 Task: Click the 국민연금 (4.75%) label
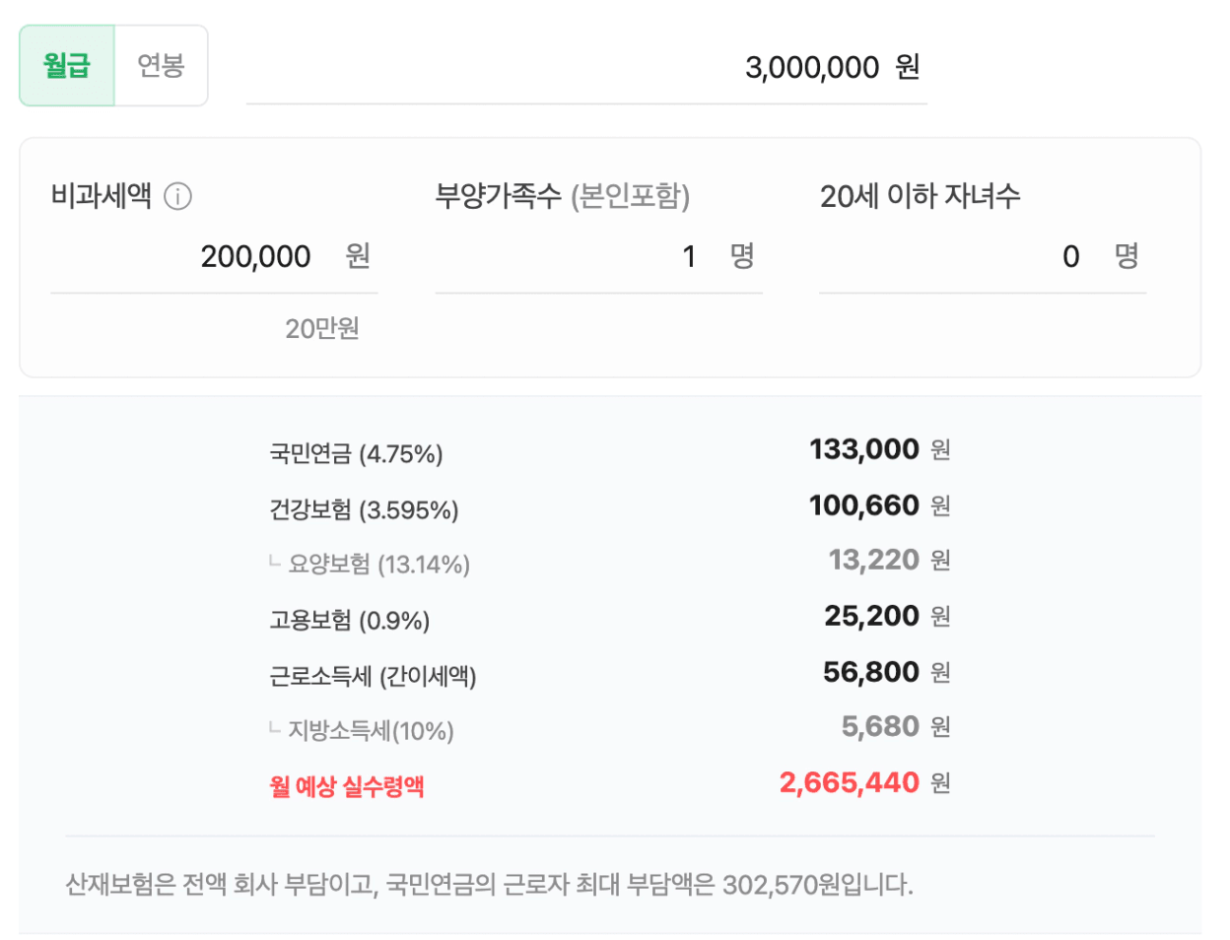356,453
